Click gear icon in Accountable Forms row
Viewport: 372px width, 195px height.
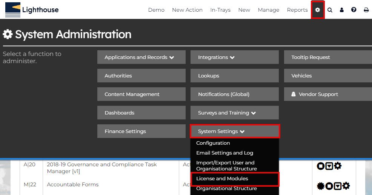coord(346,186)
